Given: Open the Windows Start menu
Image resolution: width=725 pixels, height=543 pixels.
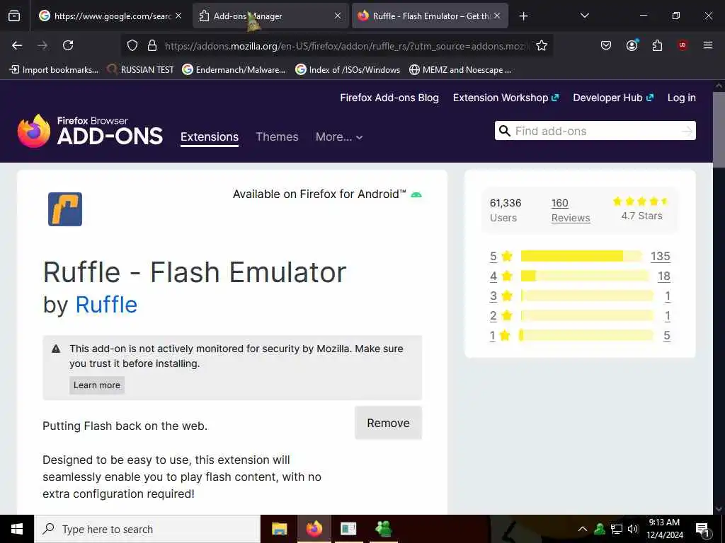Looking at the screenshot, I should pos(17,529).
